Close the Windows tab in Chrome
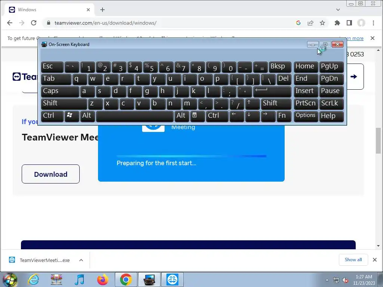This screenshot has height=287, width=383. 88,10
